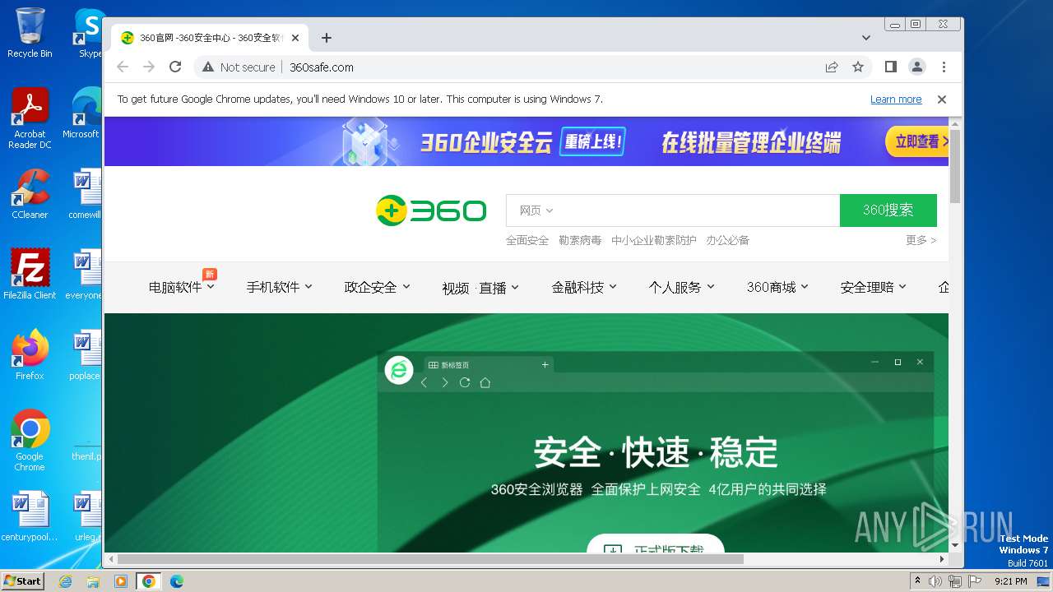The width and height of the screenshot is (1053, 592).
Task: Click the Action Center flag tray icon
Action: click(975, 581)
